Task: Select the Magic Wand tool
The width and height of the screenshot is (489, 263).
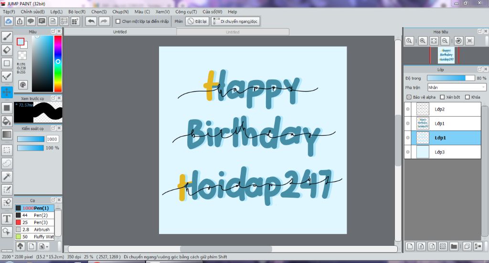Action: [7, 176]
